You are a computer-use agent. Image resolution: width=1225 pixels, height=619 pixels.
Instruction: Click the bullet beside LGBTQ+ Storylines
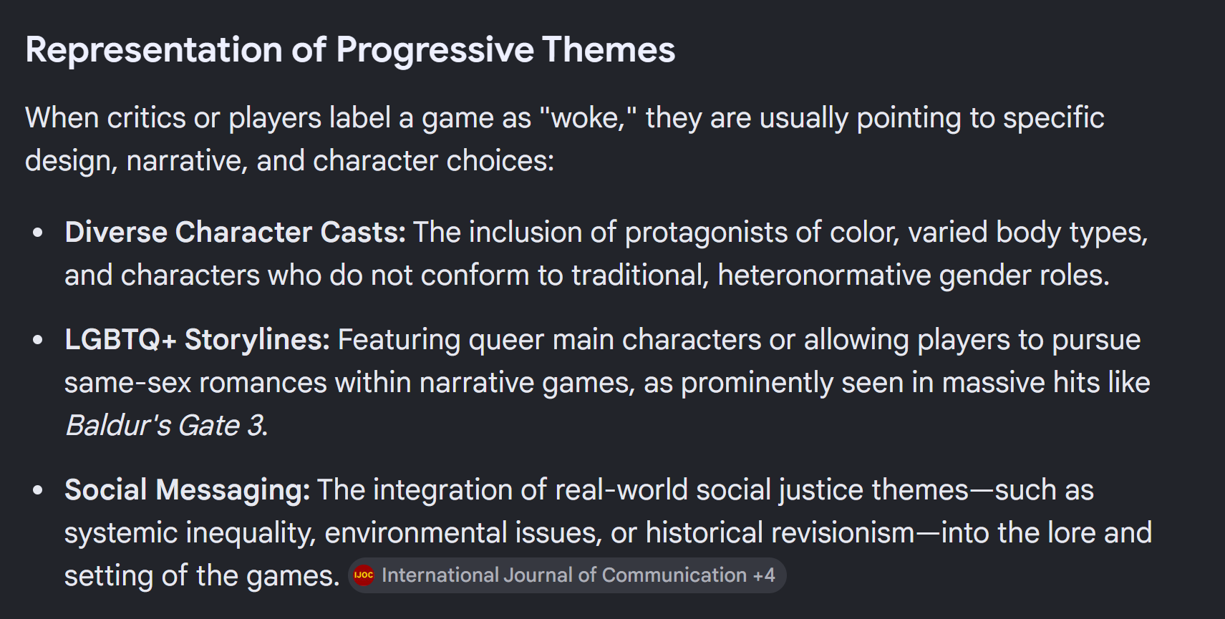tap(38, 340)
